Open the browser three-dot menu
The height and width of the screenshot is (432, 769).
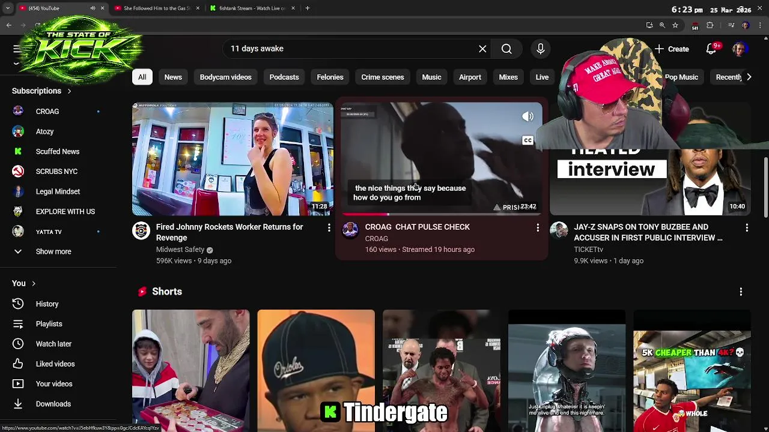click(x=761, y=25)
